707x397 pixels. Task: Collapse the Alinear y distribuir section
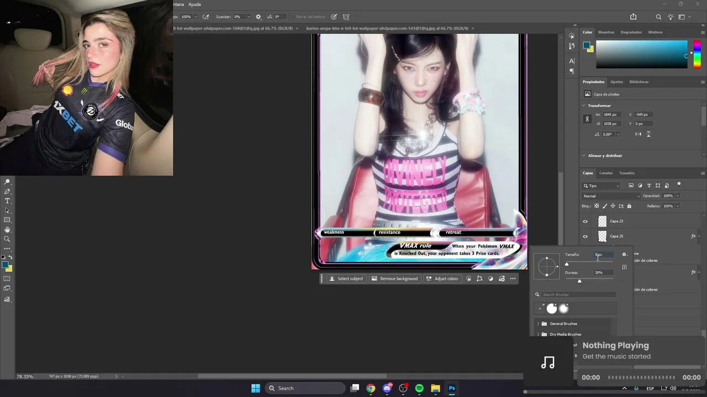(584, 155)
